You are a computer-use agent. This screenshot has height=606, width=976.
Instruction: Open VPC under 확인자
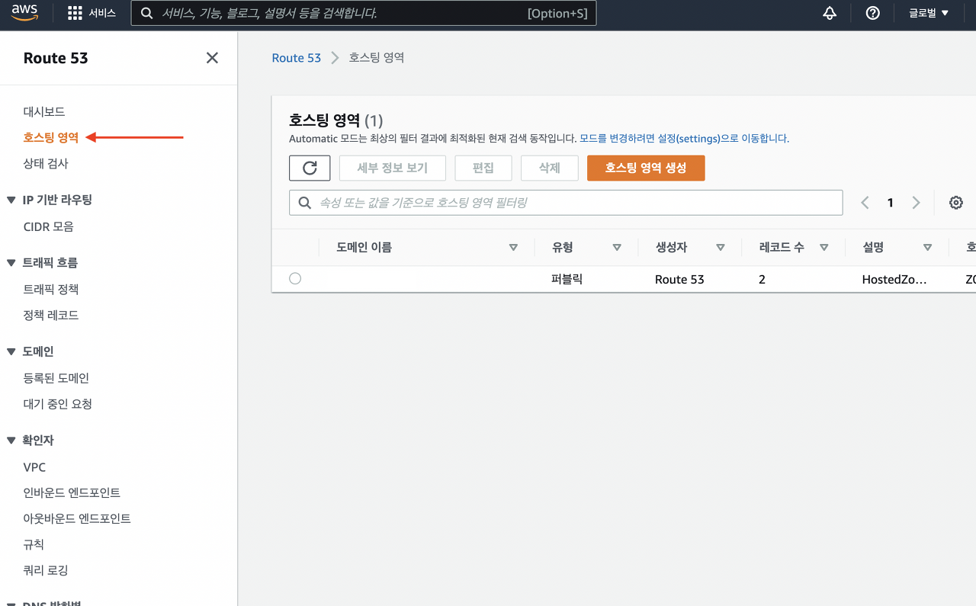(x=34, y=467)
